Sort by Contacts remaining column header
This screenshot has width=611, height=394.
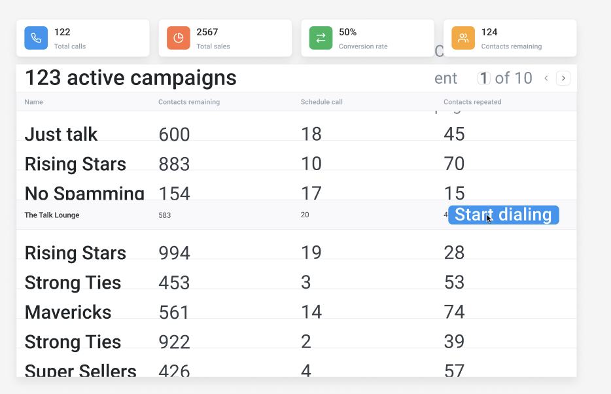coord(189,102)
